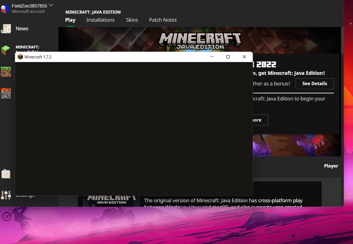This screenshot has height=244, width=353.
Task: Select Minecraft Java Edition grass block icon
Action: point(6,50)
